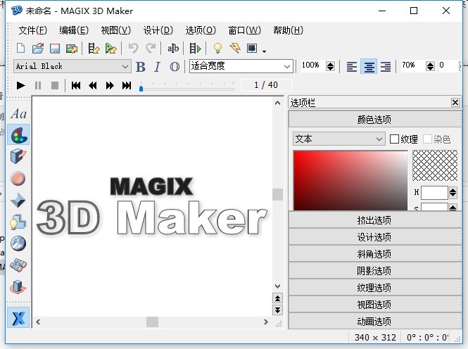Close the 选项栏 panel

click(x=455, y=102)
